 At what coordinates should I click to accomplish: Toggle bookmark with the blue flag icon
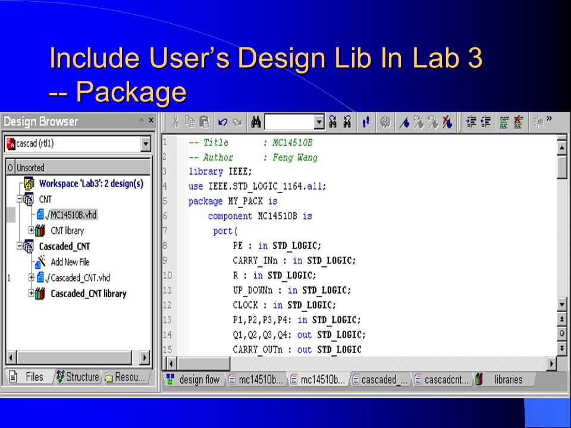pos(404,122)
